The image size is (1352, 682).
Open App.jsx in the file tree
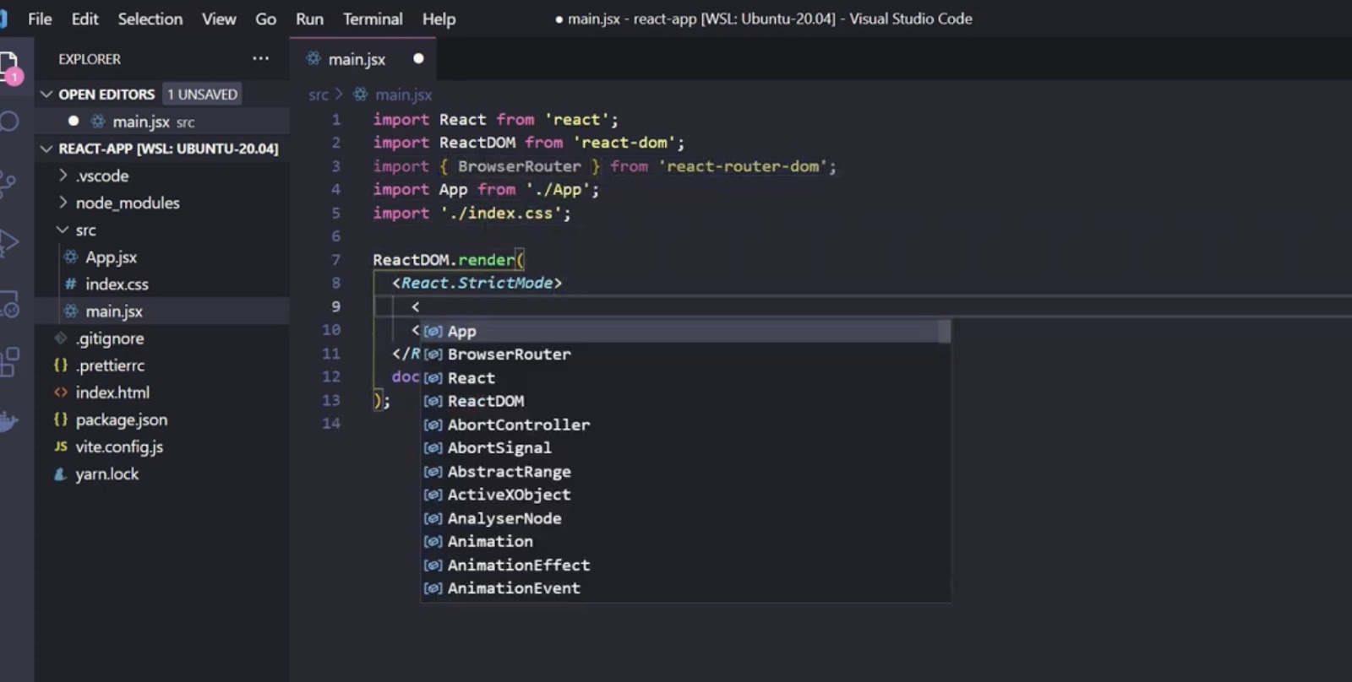click(111, 257)
